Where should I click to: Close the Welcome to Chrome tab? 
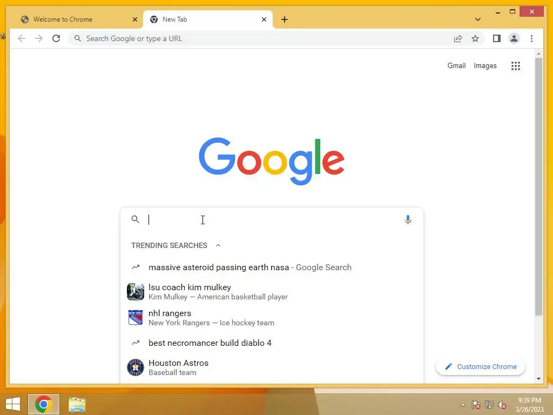134,19
